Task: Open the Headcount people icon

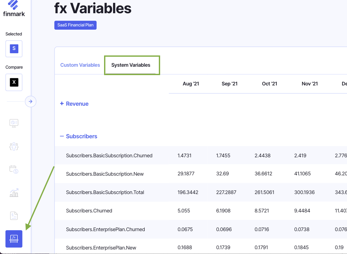Action: click(x=14, y=146)
